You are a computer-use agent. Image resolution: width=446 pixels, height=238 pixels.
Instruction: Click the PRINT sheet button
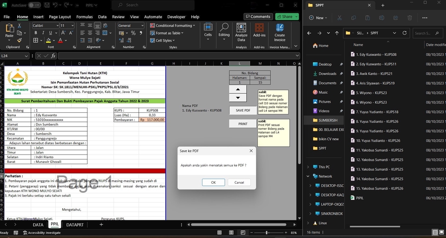(x=243, y=124)
